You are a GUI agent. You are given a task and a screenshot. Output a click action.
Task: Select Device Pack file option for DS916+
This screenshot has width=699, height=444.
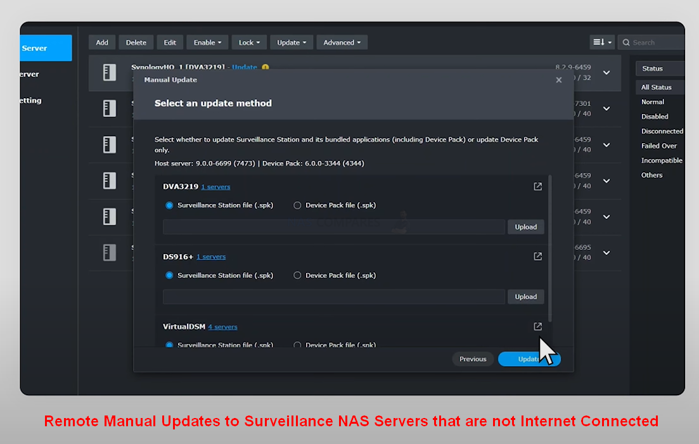(297, 276)
